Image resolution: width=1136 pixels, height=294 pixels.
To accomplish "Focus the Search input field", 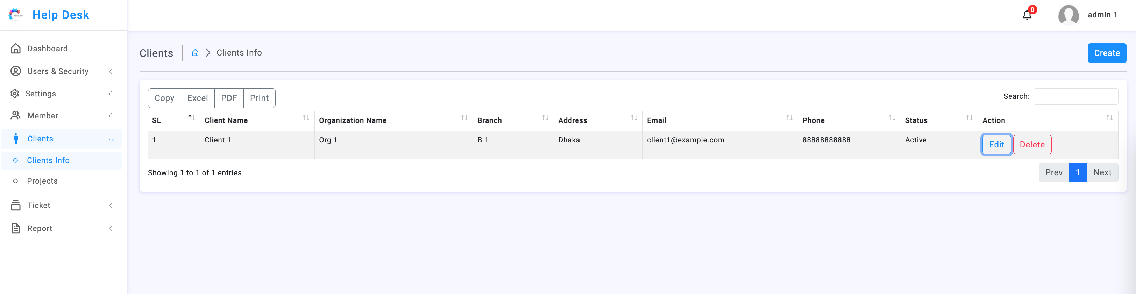I will point(1075,96).
